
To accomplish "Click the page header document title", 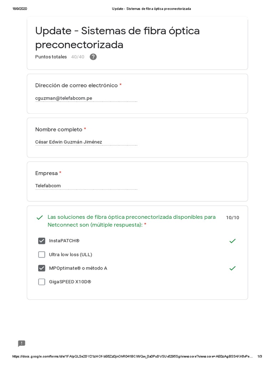I will [x=151, y=9].
